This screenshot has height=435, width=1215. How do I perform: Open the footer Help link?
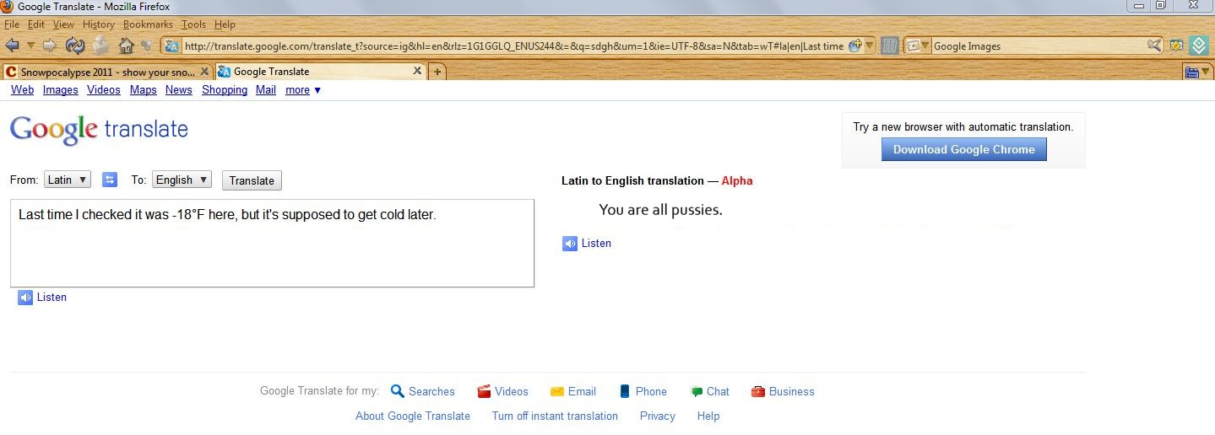click(x=708, y=416)
